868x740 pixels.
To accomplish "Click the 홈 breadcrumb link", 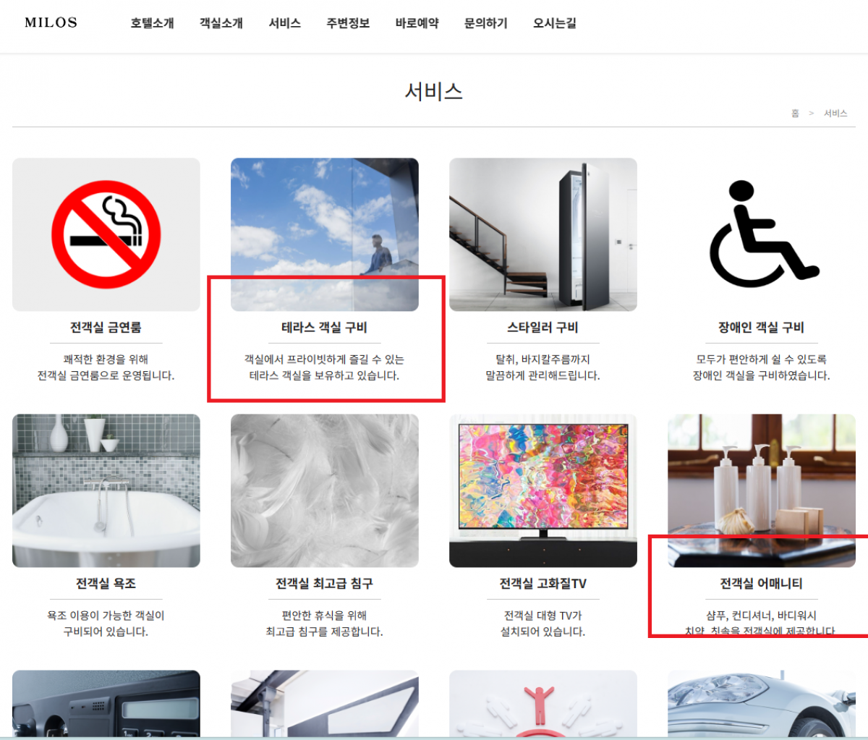I will coord(795,114).
